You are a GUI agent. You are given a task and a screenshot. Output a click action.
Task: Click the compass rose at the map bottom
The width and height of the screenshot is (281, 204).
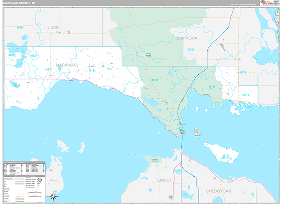point(53,197)
